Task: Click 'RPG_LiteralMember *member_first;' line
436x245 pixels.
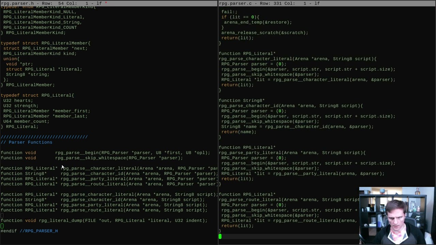Action: (x=47, y=111)
